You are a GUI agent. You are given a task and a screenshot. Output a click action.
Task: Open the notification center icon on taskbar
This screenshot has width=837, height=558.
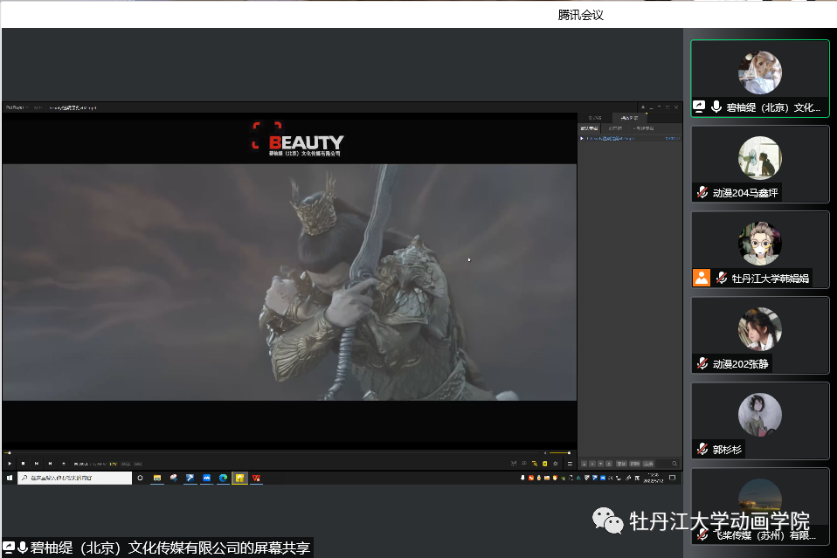click(672, 478)
